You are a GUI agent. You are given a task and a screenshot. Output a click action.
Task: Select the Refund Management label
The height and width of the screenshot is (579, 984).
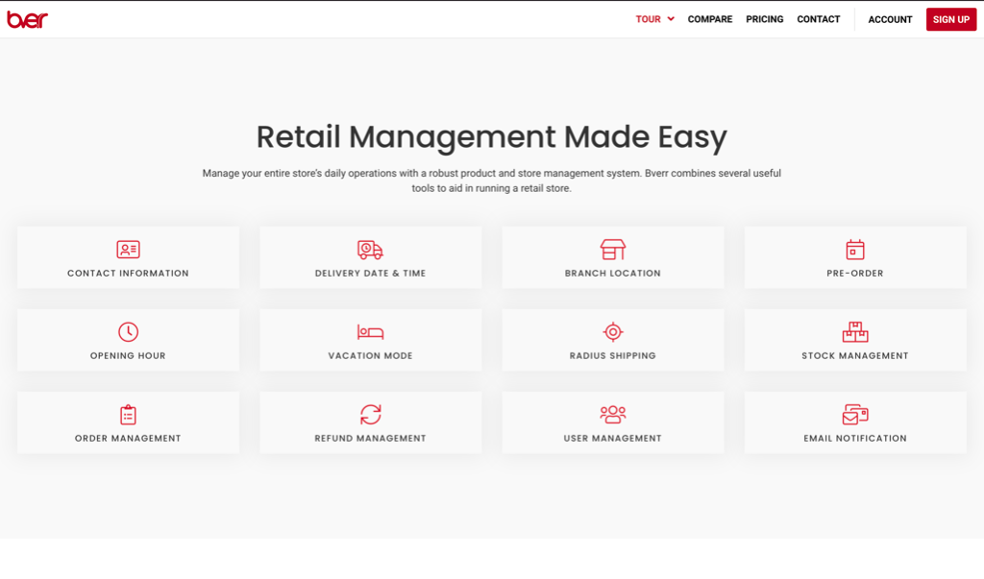tap(370, 438)
